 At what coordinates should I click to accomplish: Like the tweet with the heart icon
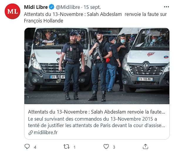pos(106,147)
